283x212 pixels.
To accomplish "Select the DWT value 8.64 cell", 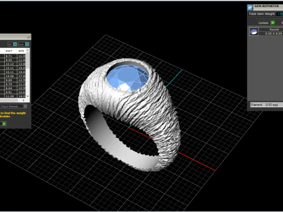I will coord(11,88).
